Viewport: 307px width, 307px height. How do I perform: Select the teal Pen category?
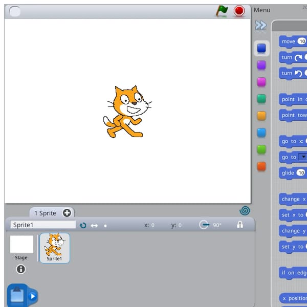(x=261, y=99)
